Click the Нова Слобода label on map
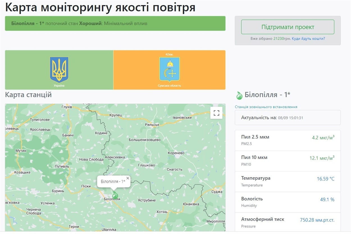 click(91, 159)
